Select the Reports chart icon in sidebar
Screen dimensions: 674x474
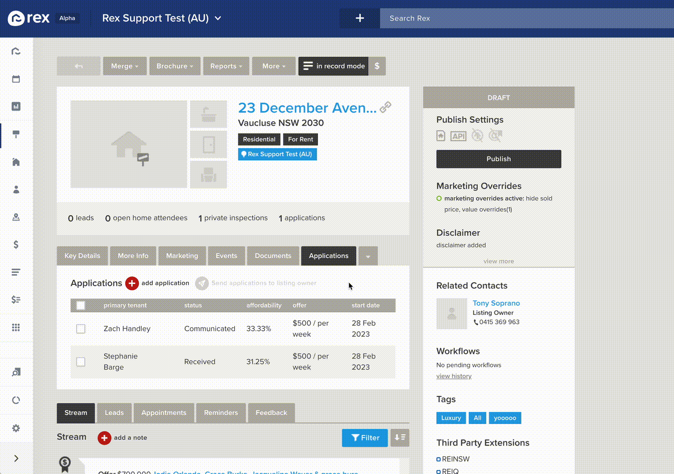(16, 106)
